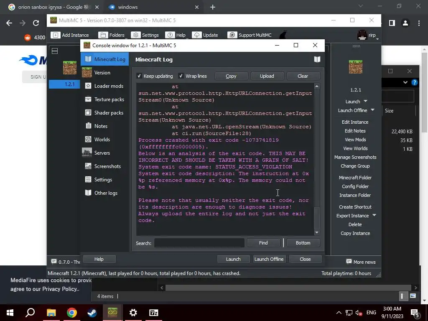Expand the Launch dropdown arrow in side panel
The image size is (428, 321).
(x=365, y=101)
